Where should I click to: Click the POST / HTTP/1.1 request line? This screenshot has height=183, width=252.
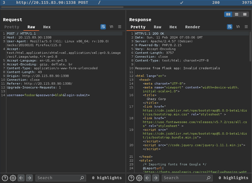tap(21, 34)
